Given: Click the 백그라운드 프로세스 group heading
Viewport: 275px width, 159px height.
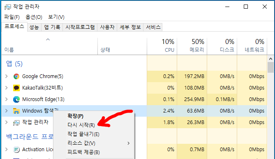Looking at the screenshot, I should (x=30, y=136).
